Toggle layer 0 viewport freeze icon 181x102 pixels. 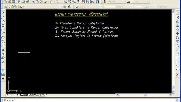[16, 7]
